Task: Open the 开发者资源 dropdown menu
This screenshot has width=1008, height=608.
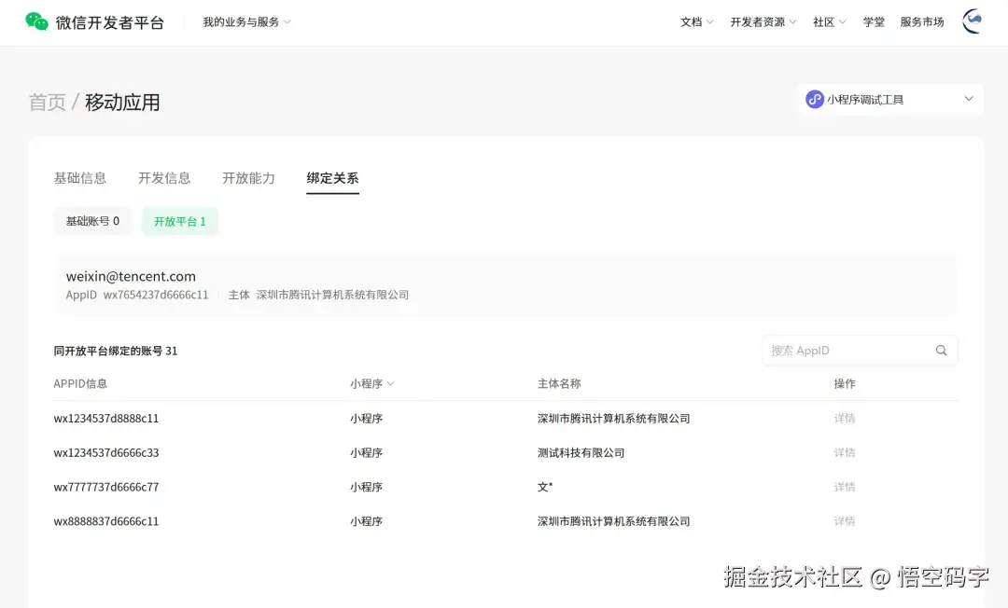Action: tap(763, 21)
